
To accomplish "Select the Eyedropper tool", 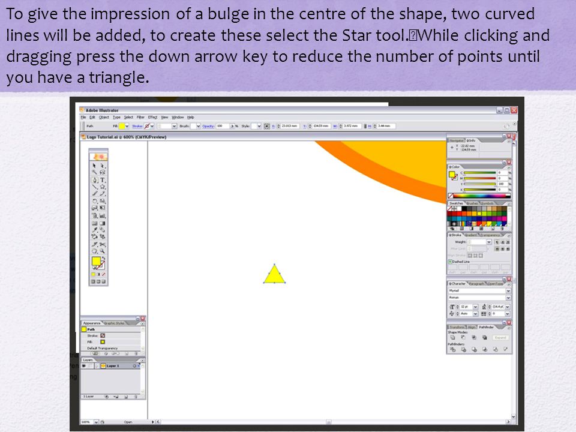I will point(94,230).
